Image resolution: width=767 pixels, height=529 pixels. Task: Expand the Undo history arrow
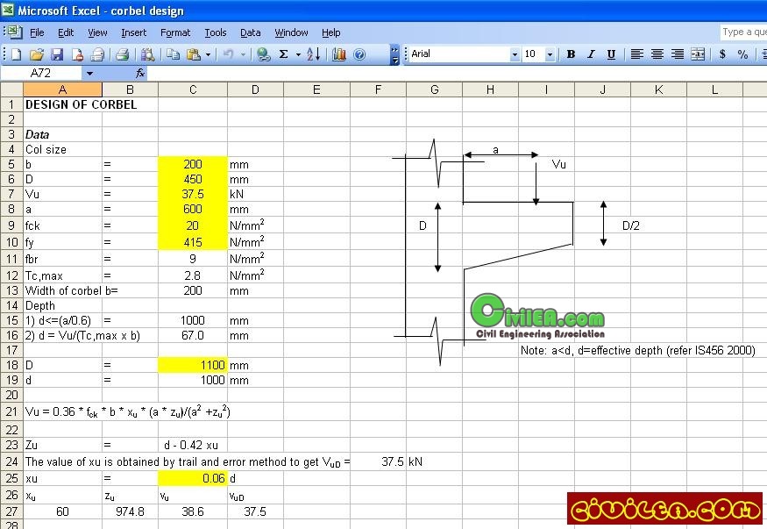tap(243, 54)
